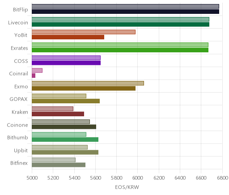Select the dark olive GOPAX bar
Screen dimensions: 229x195
[66, 101]
